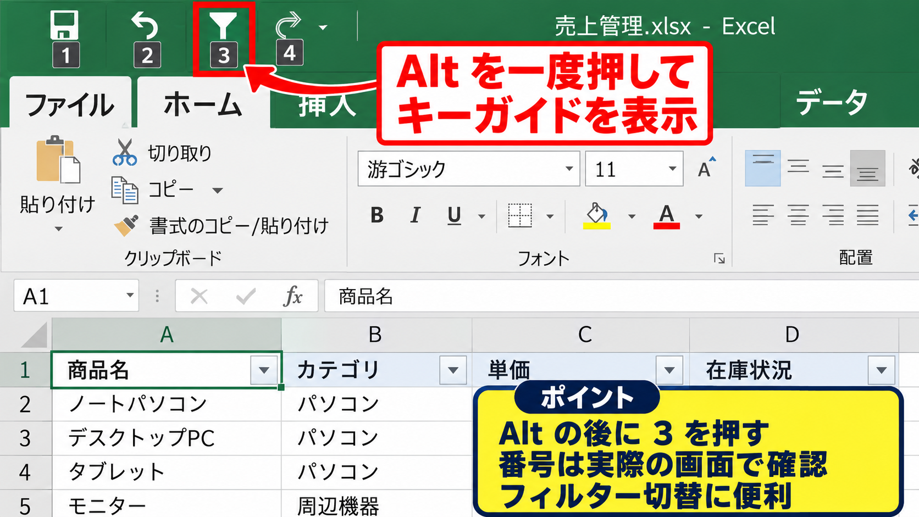Screen dimensions: 919x517
Task: Copy selection using the コピー button
Action: tap(170, 190)
